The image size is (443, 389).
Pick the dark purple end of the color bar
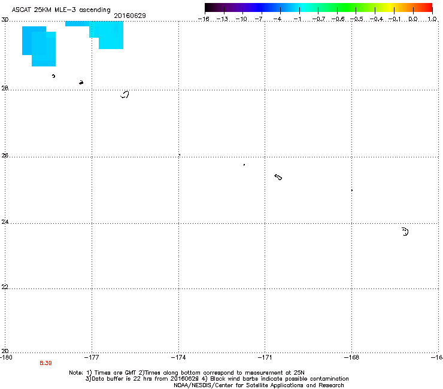(210, 8)
